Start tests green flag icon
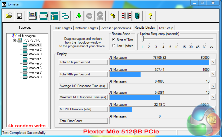222x137 pixels. [x=79, y=15]
